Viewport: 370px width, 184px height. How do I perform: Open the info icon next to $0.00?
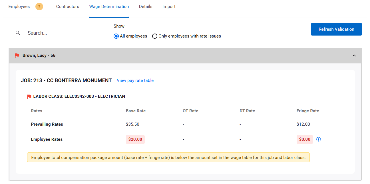coord(319,139)
